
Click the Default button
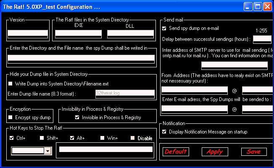pos(176,152)
